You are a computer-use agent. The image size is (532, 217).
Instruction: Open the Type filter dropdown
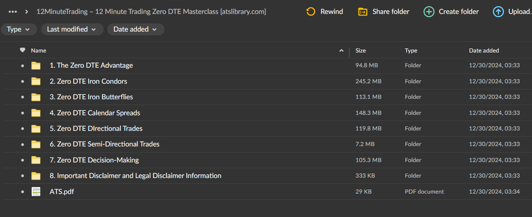(19, 29)
